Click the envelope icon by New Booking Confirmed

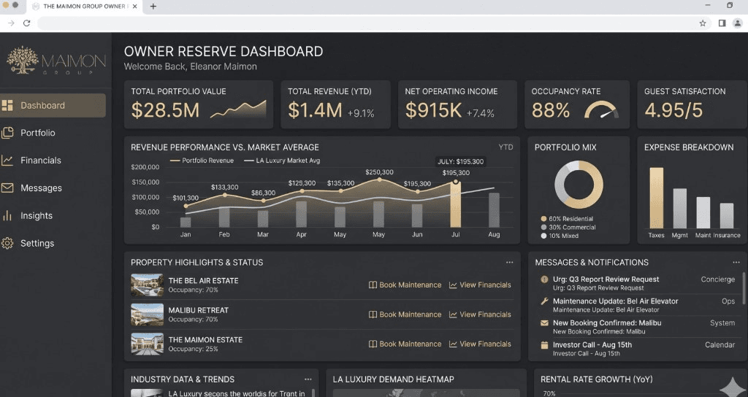click(x=544, y=323)
